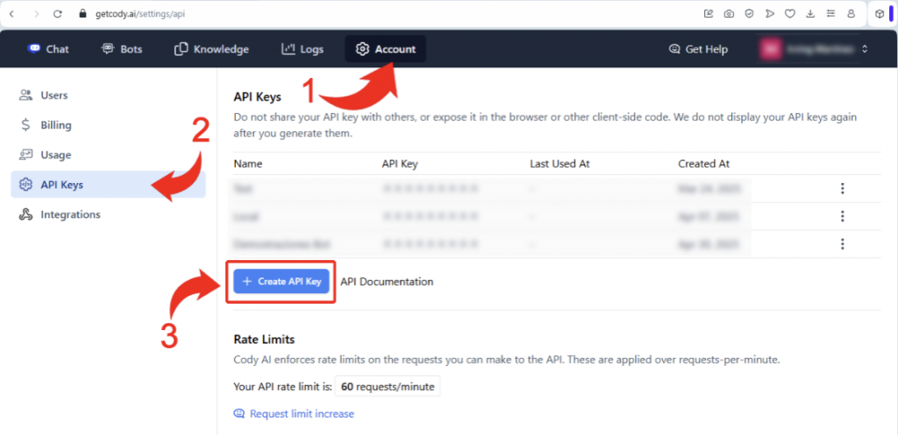The width and height of the screenshot is (898, 435).
Task: Click the Request limit increase link
Action: pyautogui.click(x=302, y=413)
